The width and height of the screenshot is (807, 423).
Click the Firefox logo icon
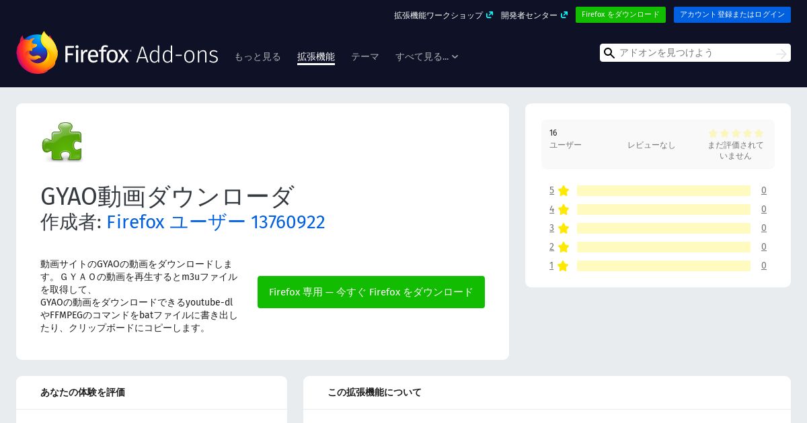click(38, 52)
